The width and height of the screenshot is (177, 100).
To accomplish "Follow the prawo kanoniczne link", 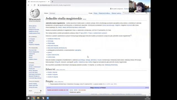I will [x=53, y=55].
